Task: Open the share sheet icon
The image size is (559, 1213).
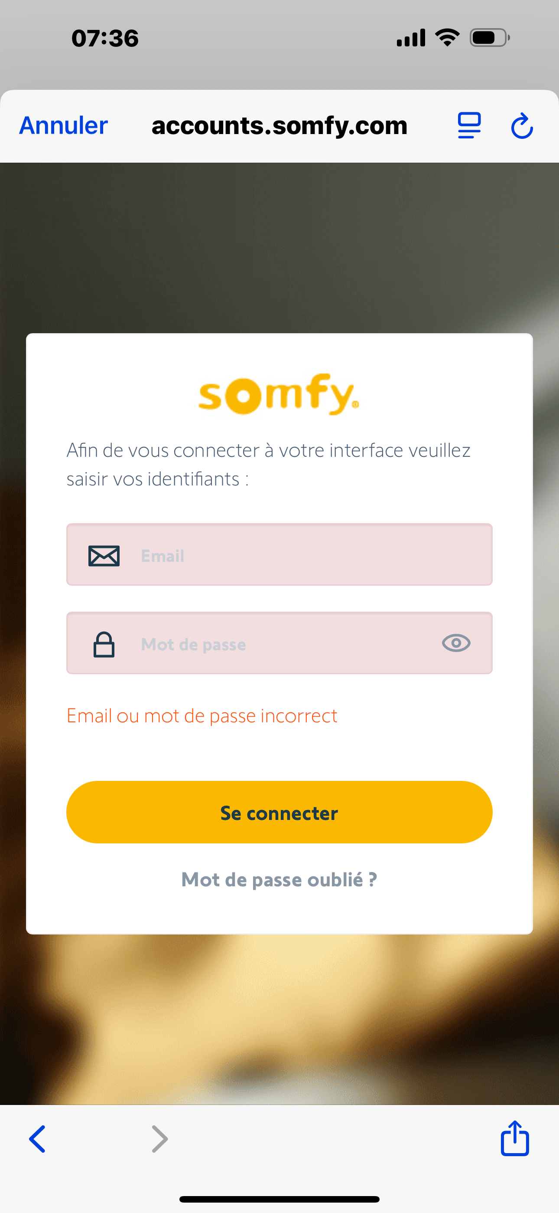Action: 515,1139
